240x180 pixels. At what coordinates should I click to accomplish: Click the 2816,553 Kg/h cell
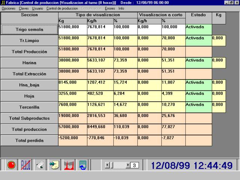point(100,118)
